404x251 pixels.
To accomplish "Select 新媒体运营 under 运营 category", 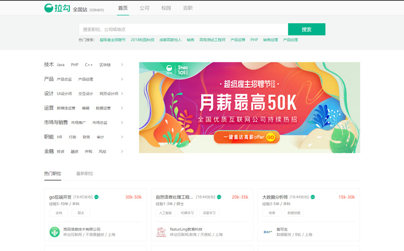I will [66, 108].
